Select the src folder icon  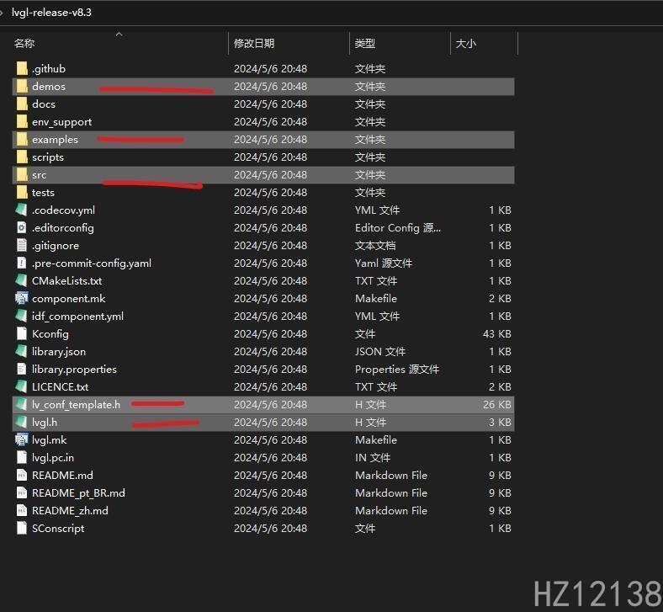tap(22, 174)
